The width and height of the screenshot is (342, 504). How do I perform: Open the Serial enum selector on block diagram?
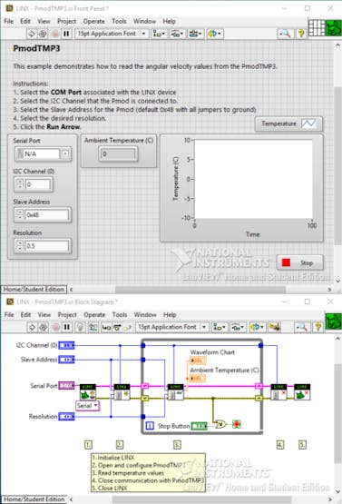point(87,406)
